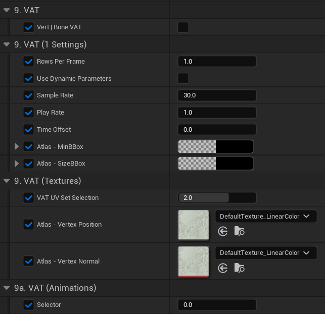Click the Play Rate value field
The width and height of the screenshot is (325, 314).
[217, 112]
